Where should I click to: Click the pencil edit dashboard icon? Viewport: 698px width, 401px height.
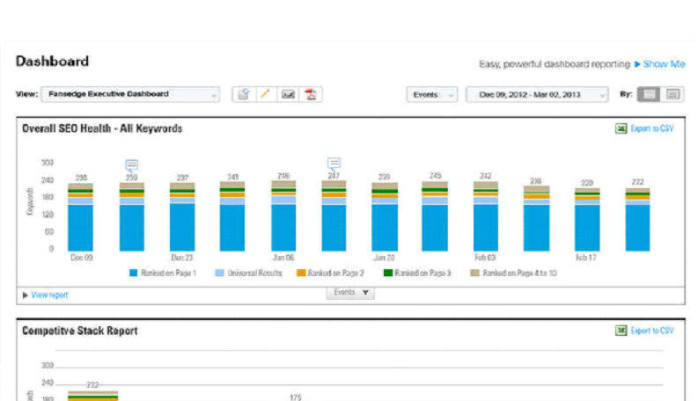(266, 94)
